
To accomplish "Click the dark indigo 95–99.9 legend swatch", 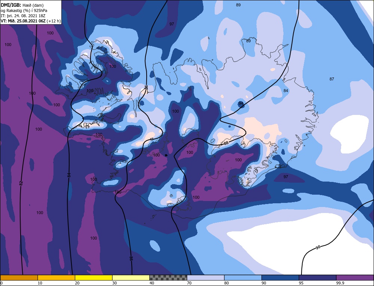I will [318, 277].
